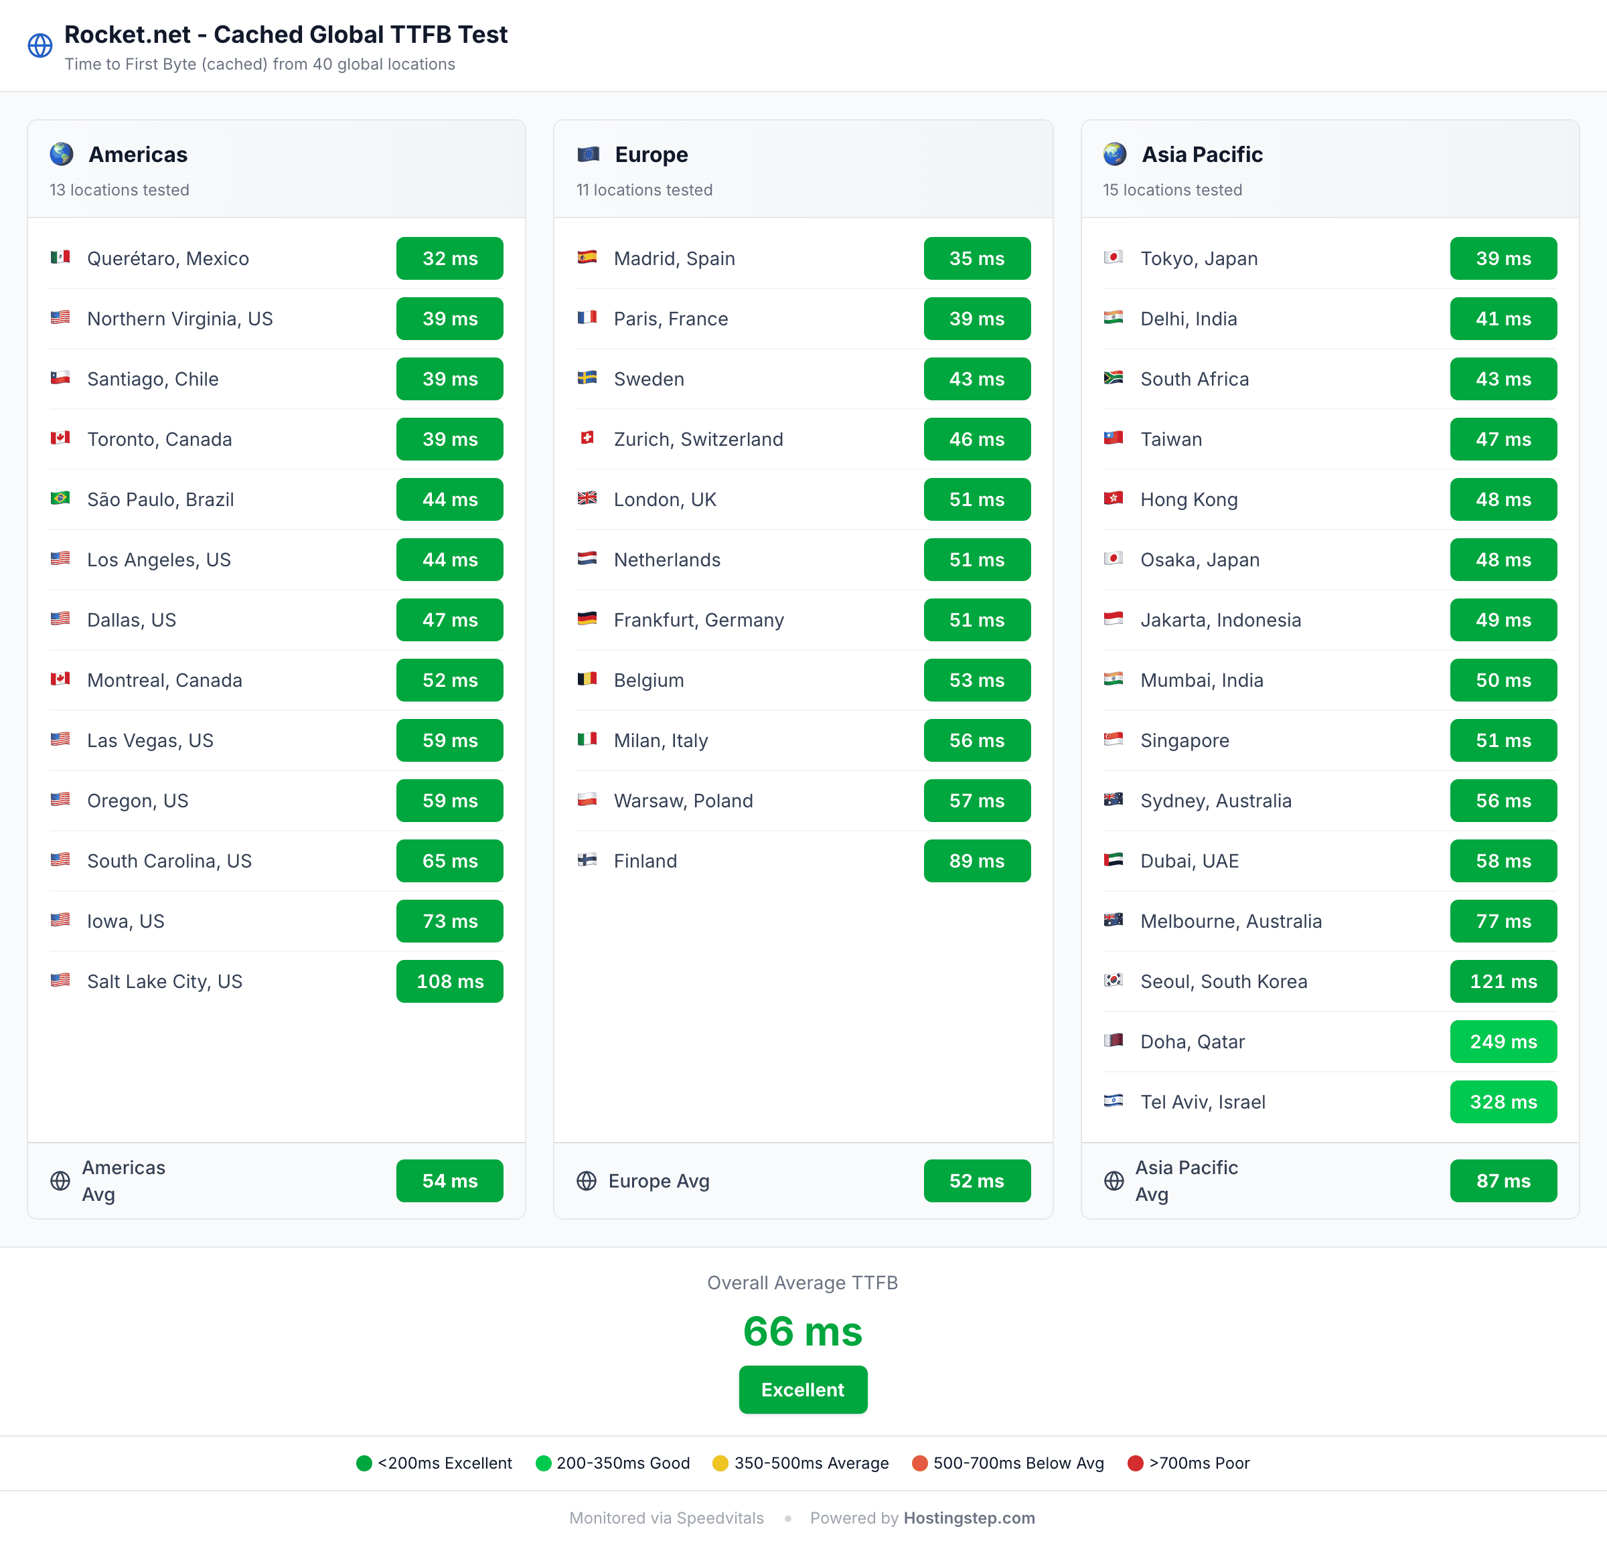Click the South Africa flag icon
This screenshot has height=1545, width=1607.
click(1114, 378)
